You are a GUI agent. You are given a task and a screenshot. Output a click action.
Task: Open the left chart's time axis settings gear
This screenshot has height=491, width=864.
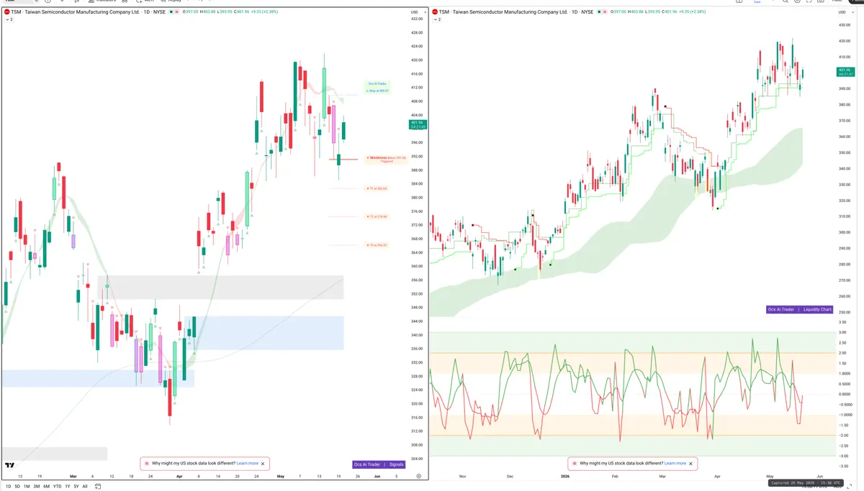(418, 477)
